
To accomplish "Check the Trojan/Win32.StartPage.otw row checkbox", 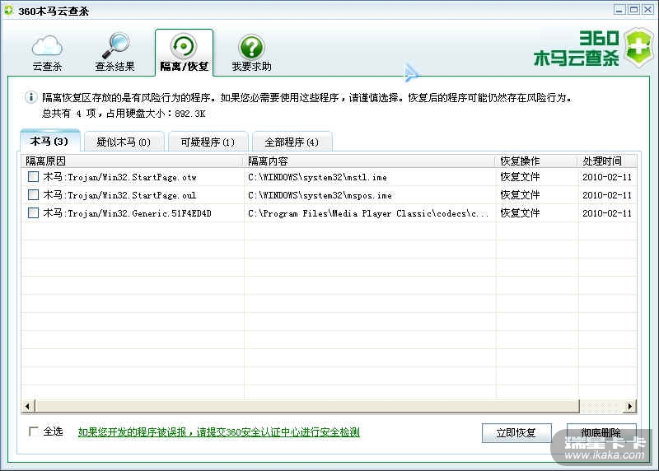I will 33,176.
